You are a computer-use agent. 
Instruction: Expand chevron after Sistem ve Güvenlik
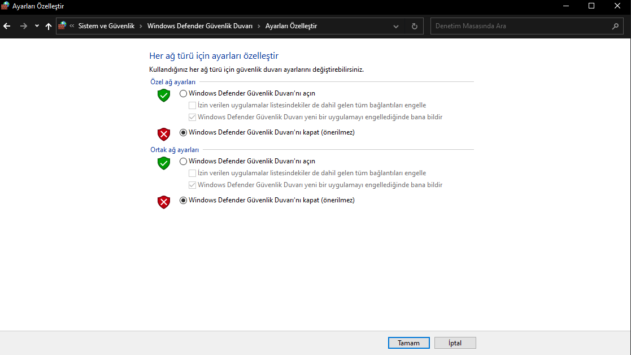(x=141, y=26)
